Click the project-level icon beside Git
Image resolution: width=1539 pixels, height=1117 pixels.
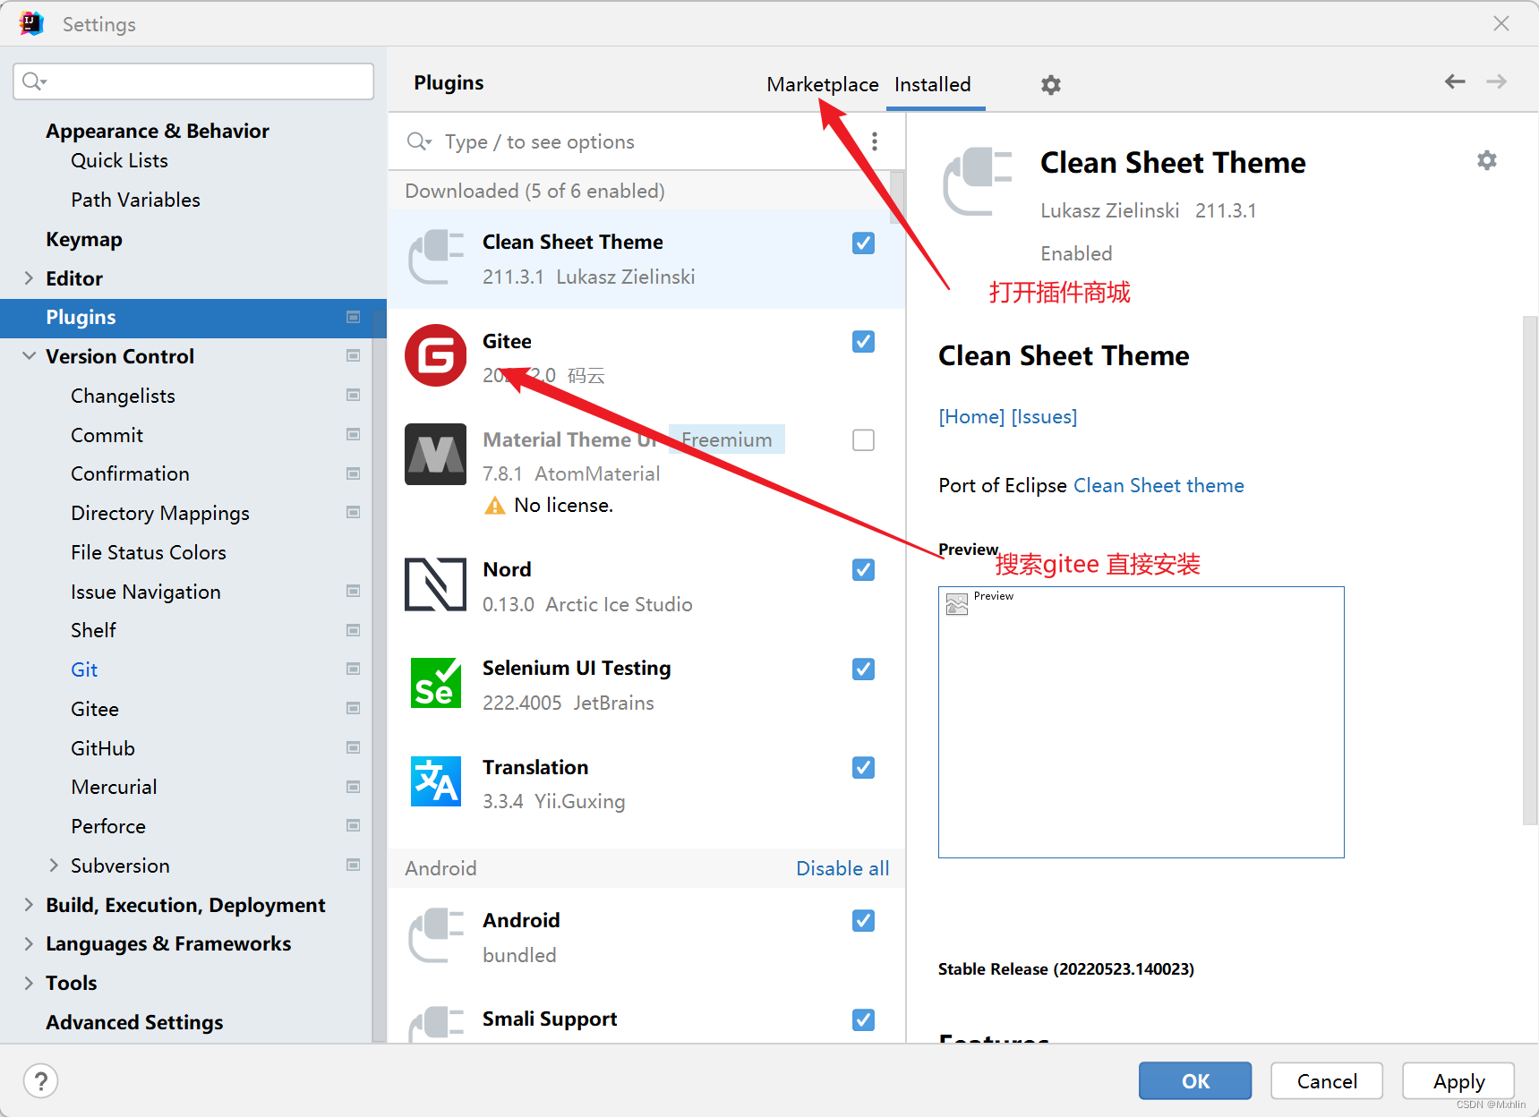tap(353, 669)
